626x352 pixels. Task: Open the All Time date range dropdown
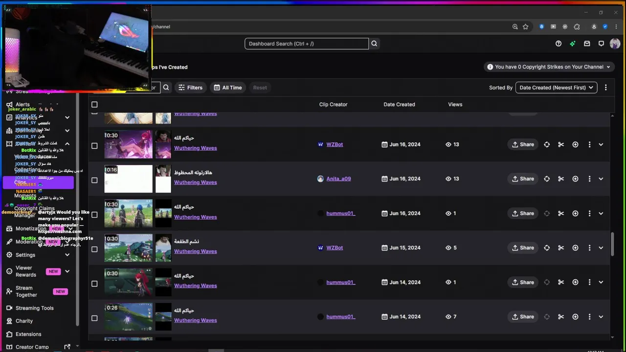click(228, 88)
